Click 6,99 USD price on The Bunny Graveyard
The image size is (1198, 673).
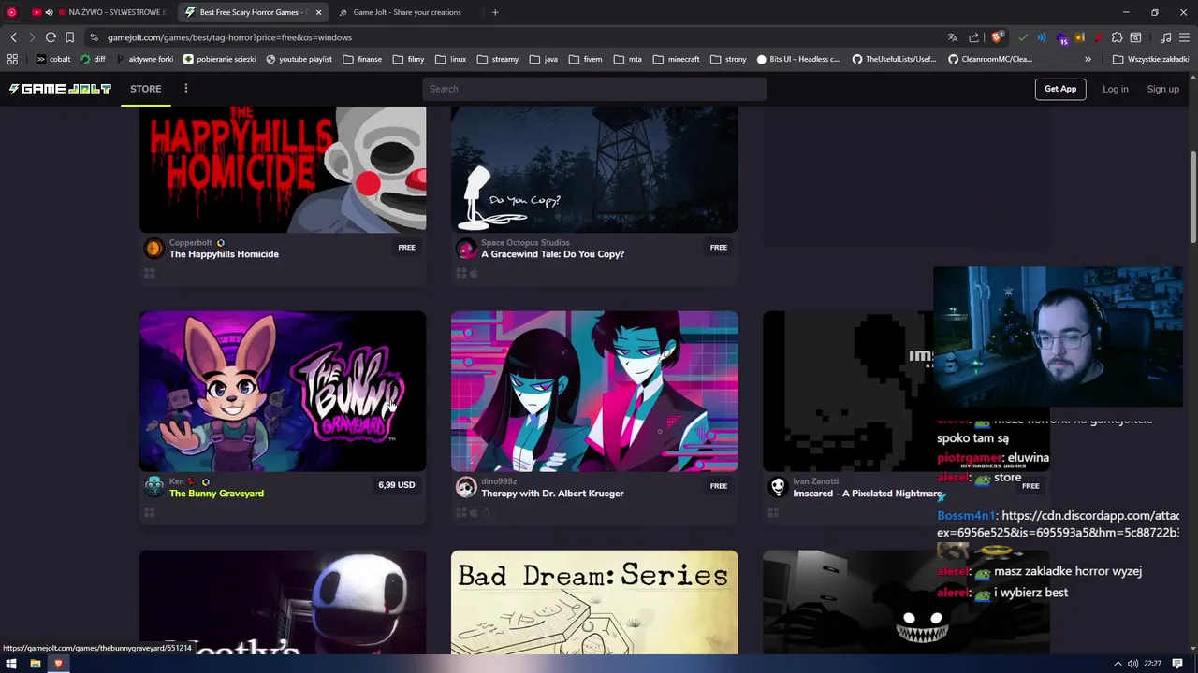click(x=396, y=485)
